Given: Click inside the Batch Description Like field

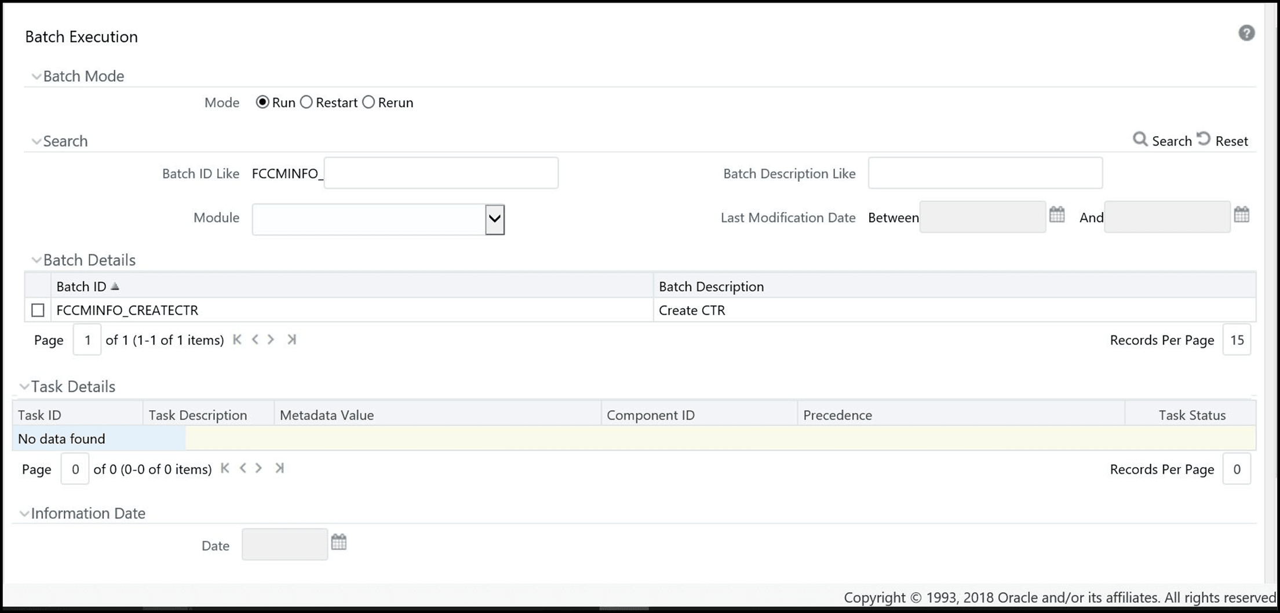Looking at the screenshot, I should [x=985, y=173].
